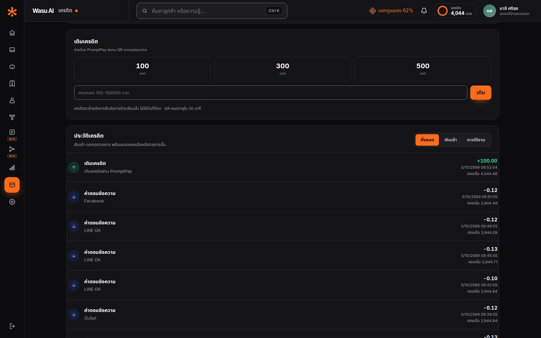This screenshot has height=338, width=541.
Task: Open the bot icon in sidebar
Action: (x=12, y=67)
